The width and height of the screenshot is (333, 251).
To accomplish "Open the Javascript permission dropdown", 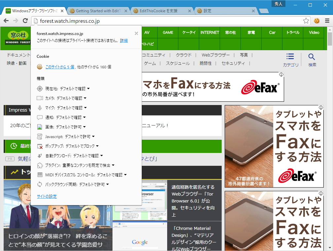I will (93, 136).
